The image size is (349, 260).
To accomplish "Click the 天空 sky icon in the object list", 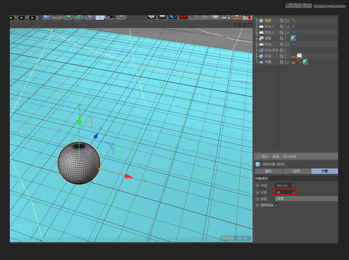I will [x=261, y=56].
